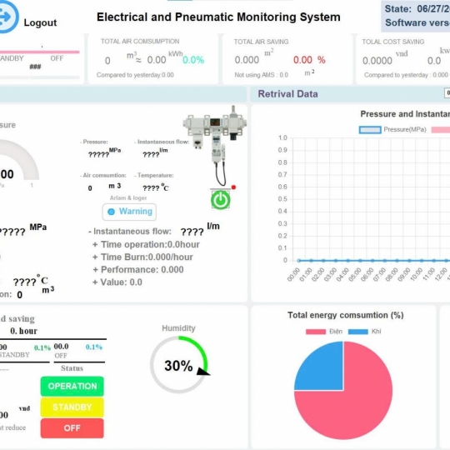The width and height of the screenshot is (450, 450).
Task: Select the yellow STANDBY status button
Action: click(x=72, y=407)
